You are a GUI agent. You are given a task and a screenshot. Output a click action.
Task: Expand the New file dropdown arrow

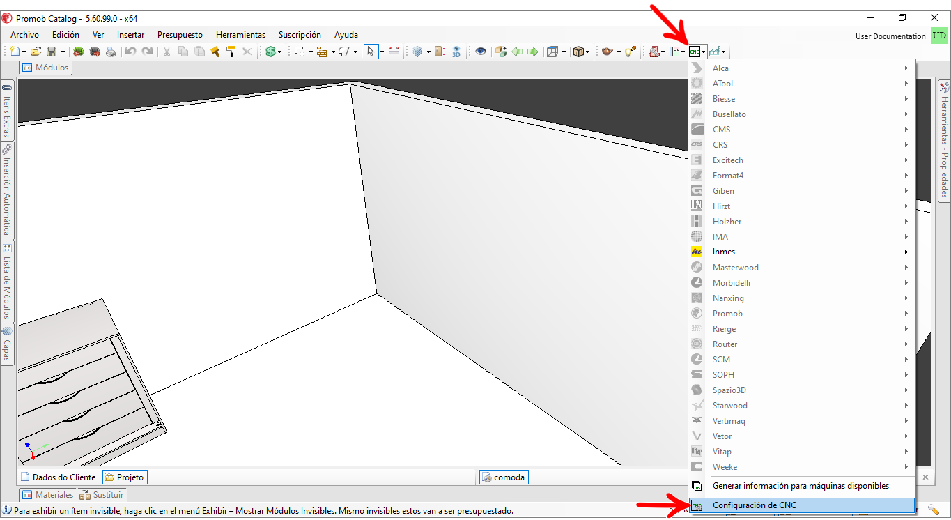coord(24,52)
